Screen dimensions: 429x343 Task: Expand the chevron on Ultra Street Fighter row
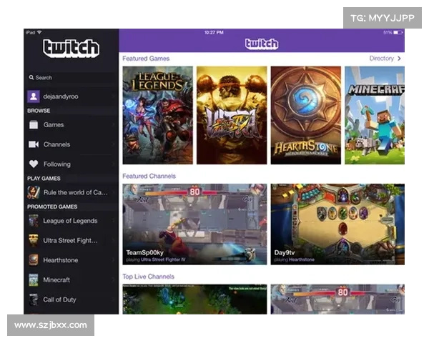[113, 240]
